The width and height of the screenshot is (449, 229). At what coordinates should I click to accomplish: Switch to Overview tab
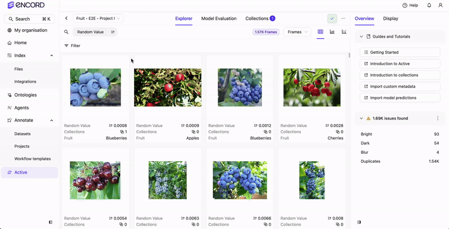click(364, 19)
